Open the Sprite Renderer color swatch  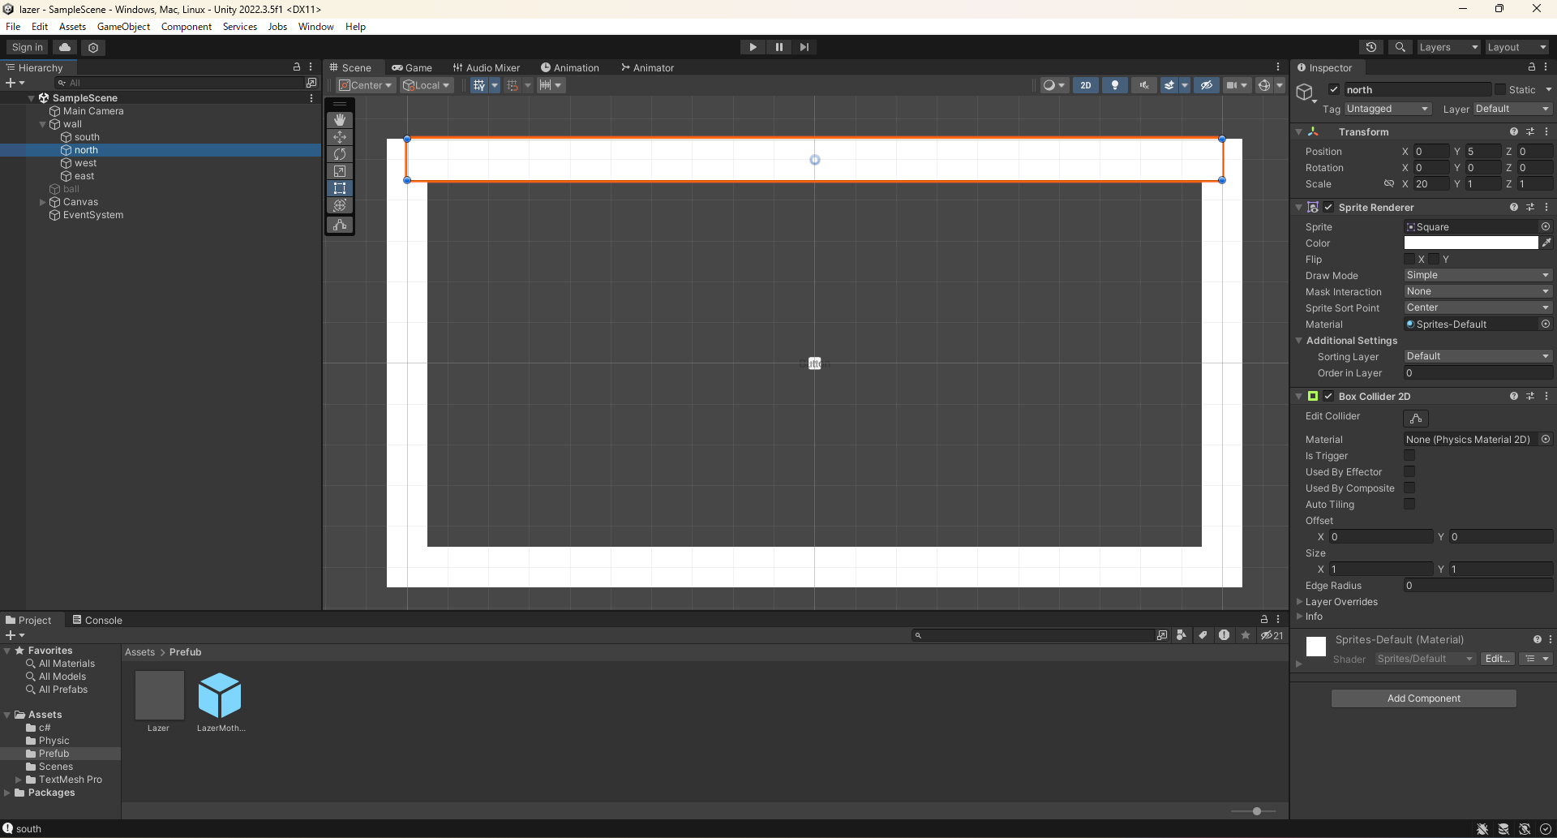click(1470, 243)
